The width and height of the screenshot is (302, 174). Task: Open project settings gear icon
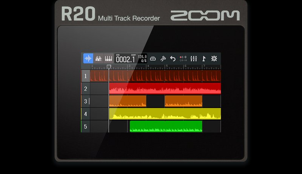(214, 59)
